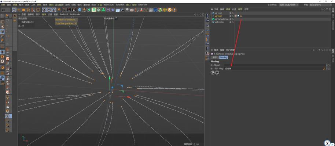The height and width of the screenshot is (146, 335).
Task: Open the viewport ProRender menu
Action: [x=75, y=14]
